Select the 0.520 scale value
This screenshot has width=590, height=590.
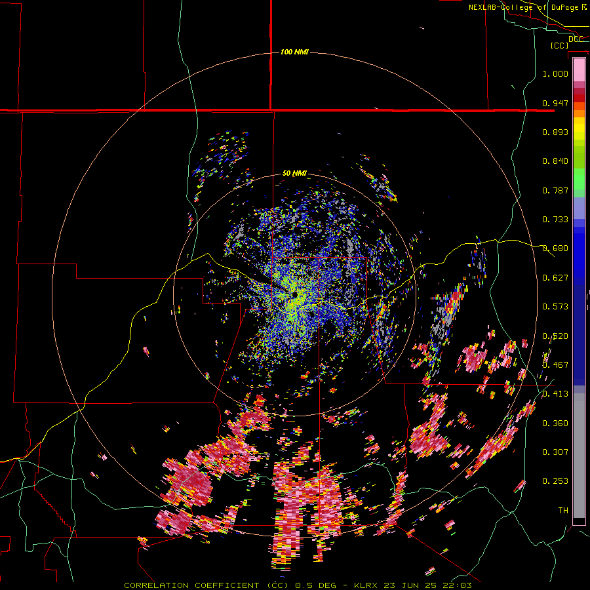point(555,336)
